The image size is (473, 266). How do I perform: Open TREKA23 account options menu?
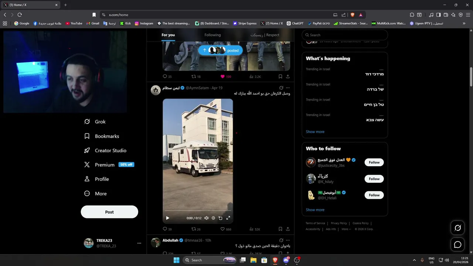139,243
